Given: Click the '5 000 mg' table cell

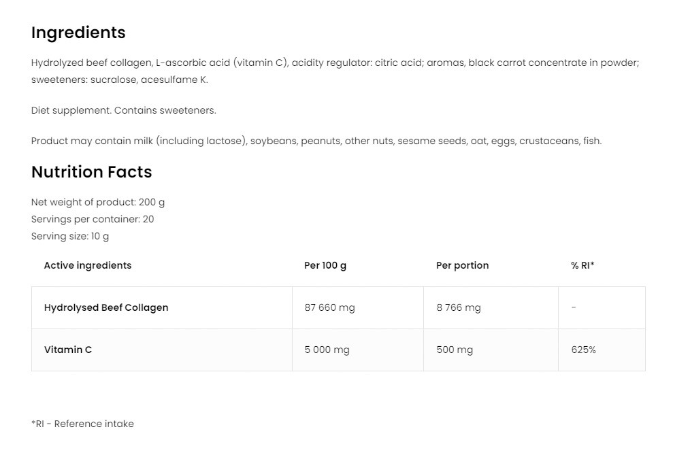Looking at the screenshot, I should click(x=327, y=350).
